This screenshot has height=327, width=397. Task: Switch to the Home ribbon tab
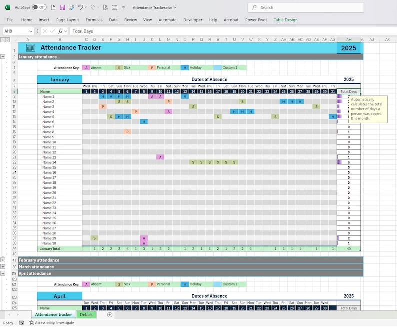pos(27,20)
